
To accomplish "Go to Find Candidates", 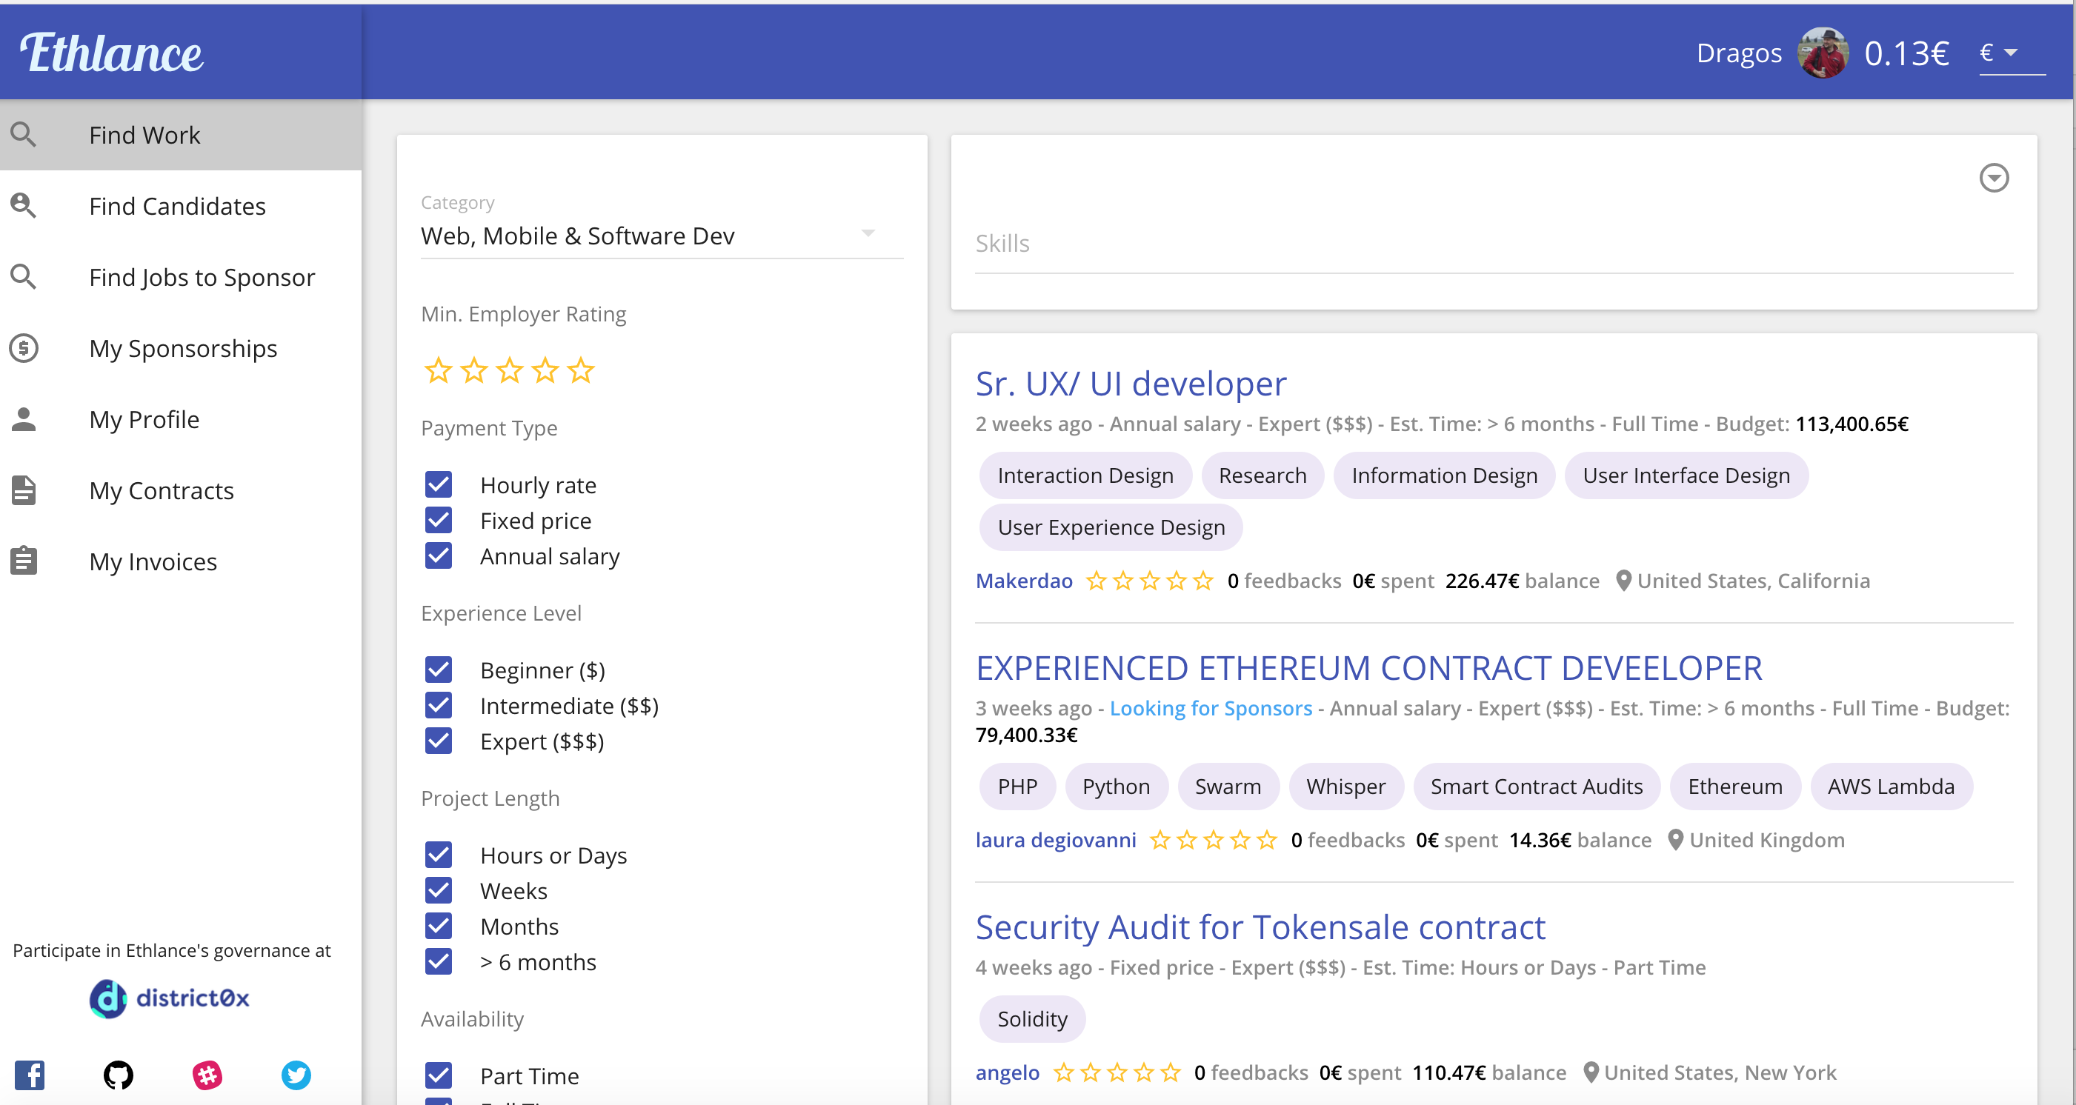I will (177, 206).
